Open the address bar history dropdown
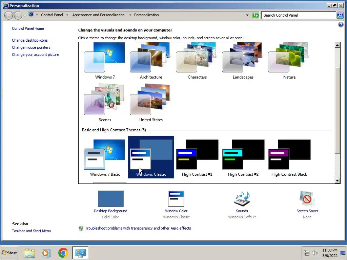The height and width of the screenshot is (260, 347). (x=247, y=15)
